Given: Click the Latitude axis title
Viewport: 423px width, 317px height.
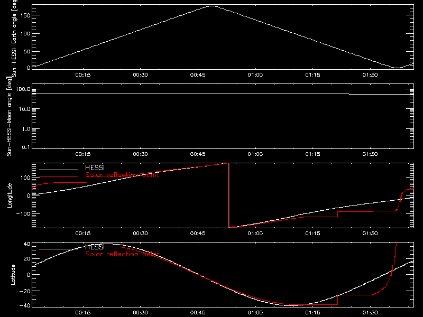Looking at the screenshot, I should 13,275.
